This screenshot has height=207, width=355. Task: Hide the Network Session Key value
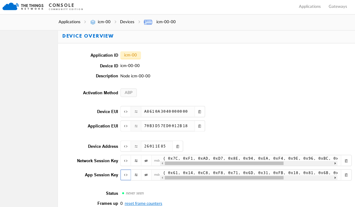[x=146, y=161]
